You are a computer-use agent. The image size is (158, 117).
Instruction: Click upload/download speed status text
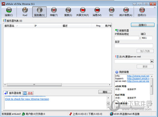coord(88,114)
